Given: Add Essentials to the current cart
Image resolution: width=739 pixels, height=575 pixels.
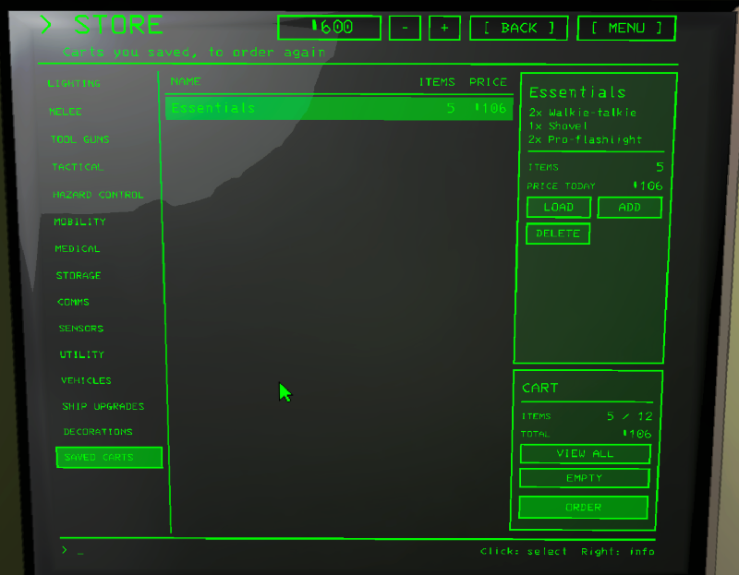Looking at the screenshot, I should point(630,208).
